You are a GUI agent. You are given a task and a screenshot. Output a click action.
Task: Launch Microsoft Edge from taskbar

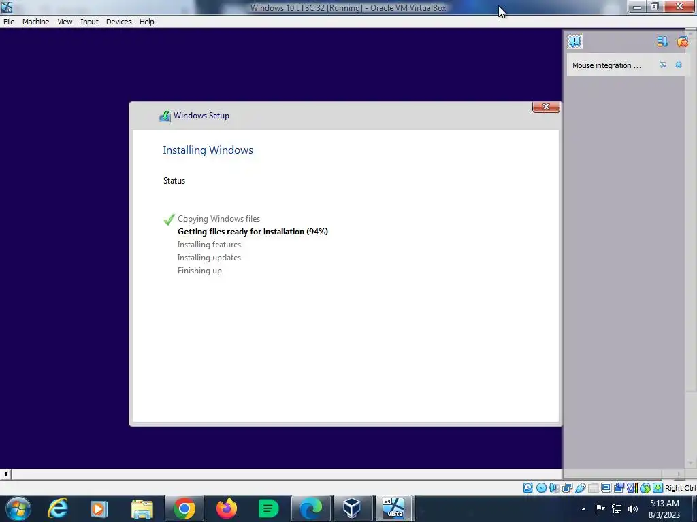pyautogui.click(x=310, y=508)
